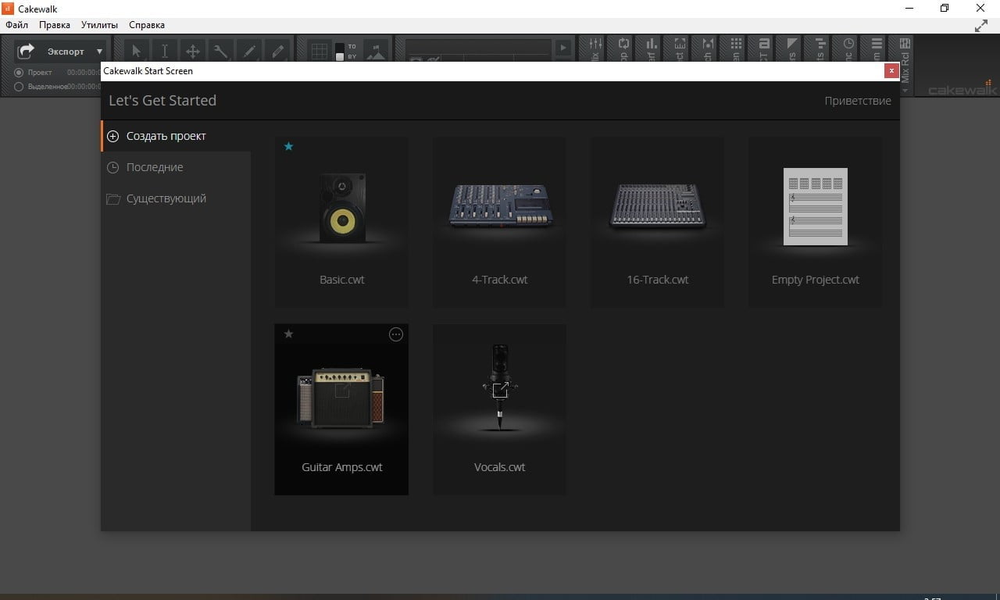Select the Draw tool pencil-line icon
The width and height of the screenshot is (1000, 600).
click(x=249, y=52)
